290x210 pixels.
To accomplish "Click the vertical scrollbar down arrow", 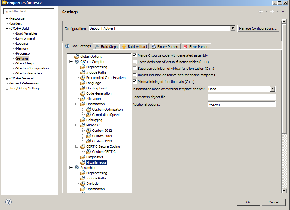I will (284, 190).
